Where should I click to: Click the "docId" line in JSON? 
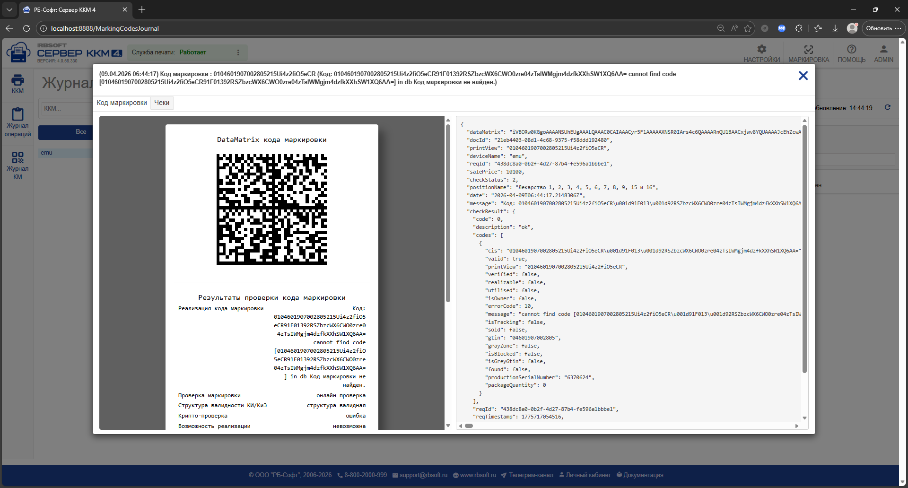tap(539, 140)
